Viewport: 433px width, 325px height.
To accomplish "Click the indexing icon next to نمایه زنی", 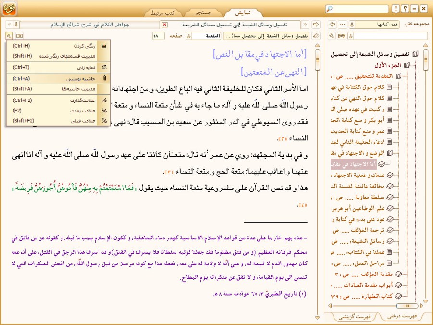I will (x=104, y=67).
